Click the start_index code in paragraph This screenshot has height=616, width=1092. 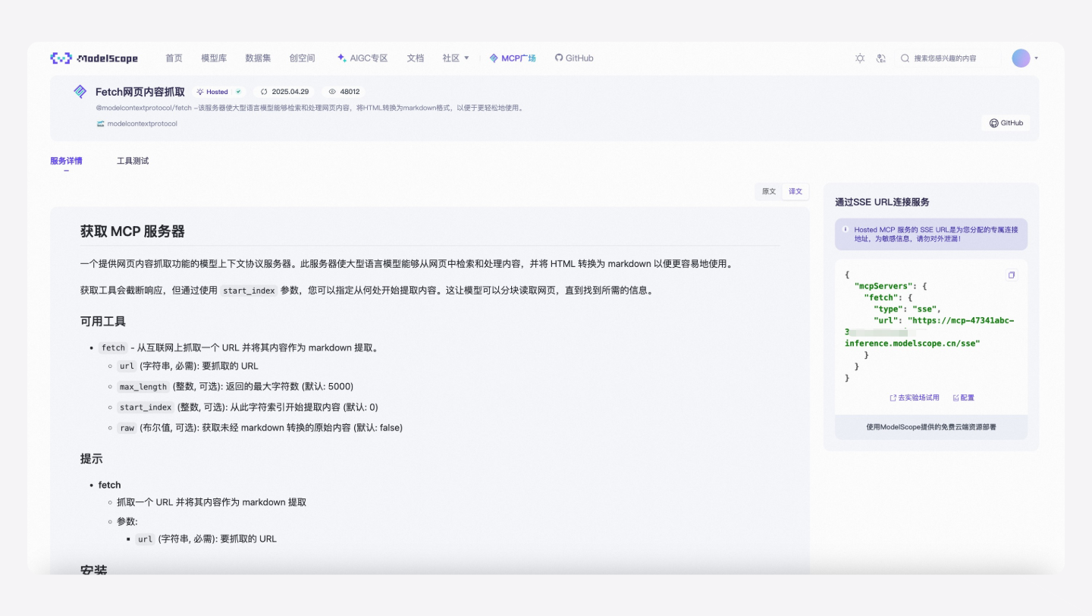(x=249, y=291)
